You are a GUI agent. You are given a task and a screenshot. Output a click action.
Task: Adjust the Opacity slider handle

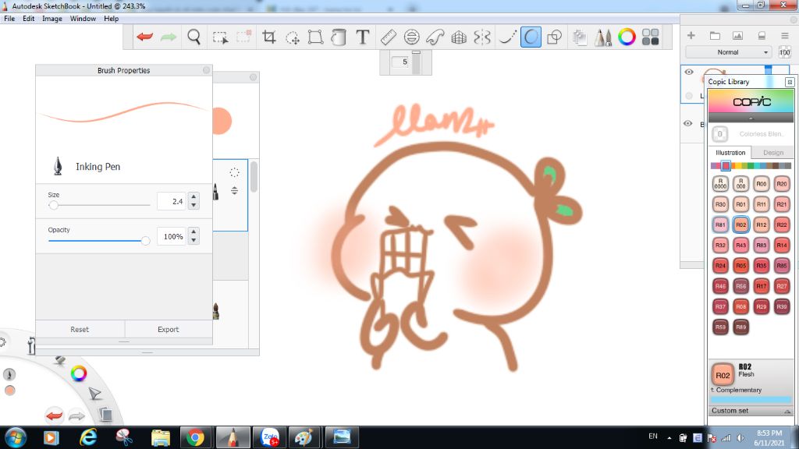[x=146, y=240]
